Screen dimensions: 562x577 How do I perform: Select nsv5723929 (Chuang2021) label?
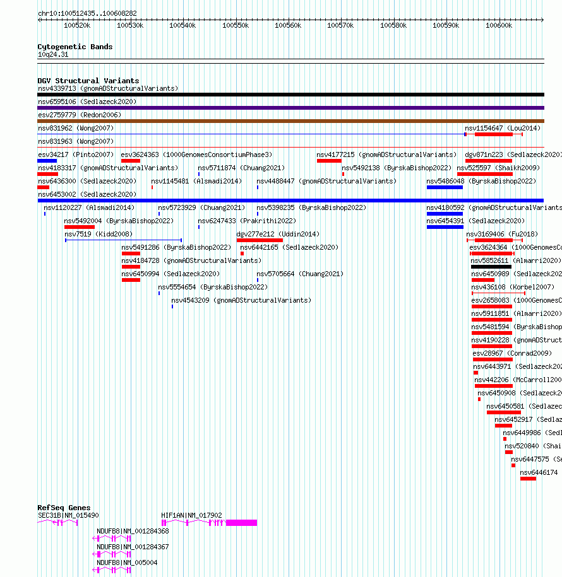pos(201,207)
